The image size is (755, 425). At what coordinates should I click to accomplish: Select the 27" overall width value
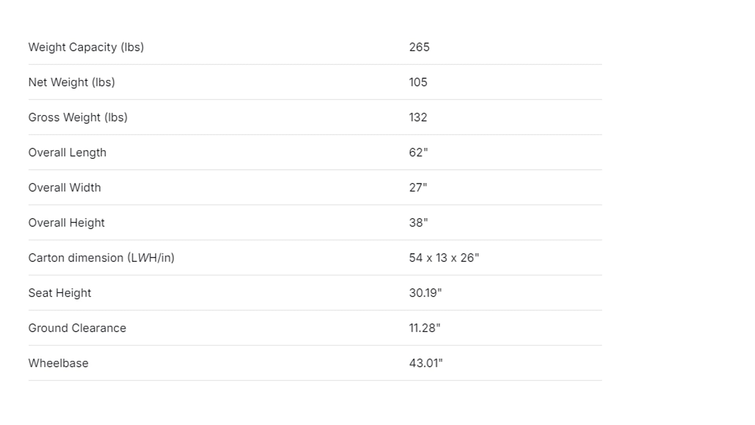(418, 187)
